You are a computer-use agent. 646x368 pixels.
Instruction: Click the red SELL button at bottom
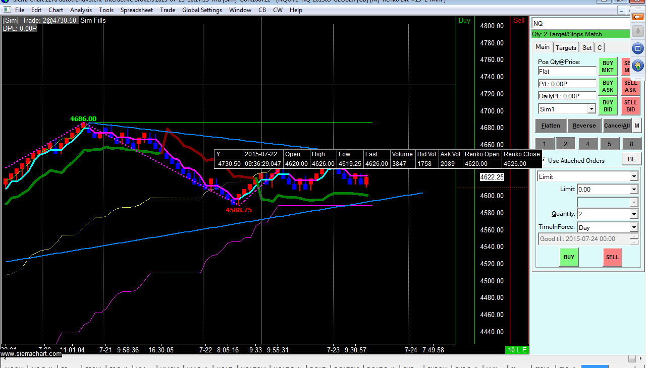tap(612, 257)
